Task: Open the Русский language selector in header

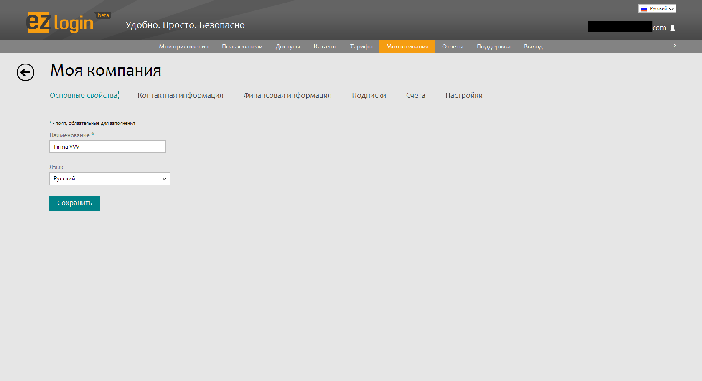Action: [x=657, y=8]
